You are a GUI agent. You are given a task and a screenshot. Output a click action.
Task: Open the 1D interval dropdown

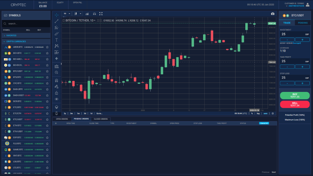[67, 14]
